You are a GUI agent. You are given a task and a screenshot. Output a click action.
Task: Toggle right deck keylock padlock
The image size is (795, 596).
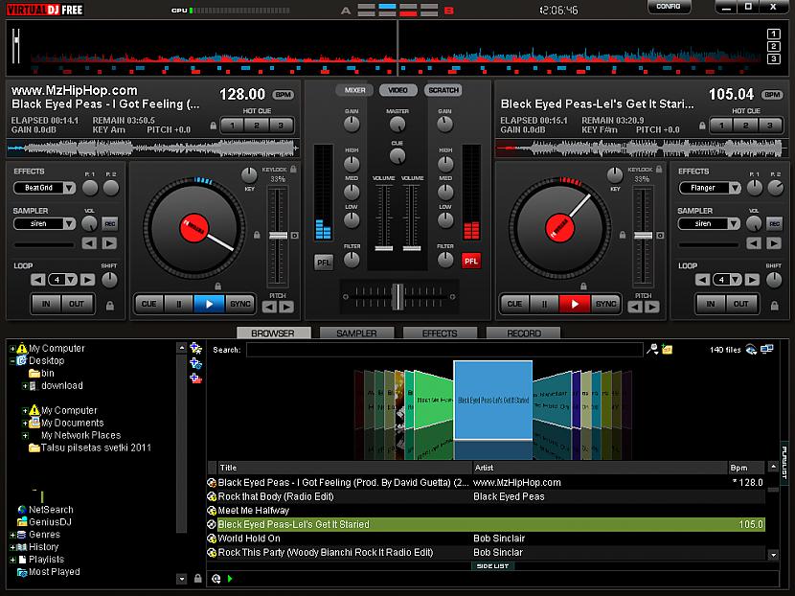coord(659,169)
